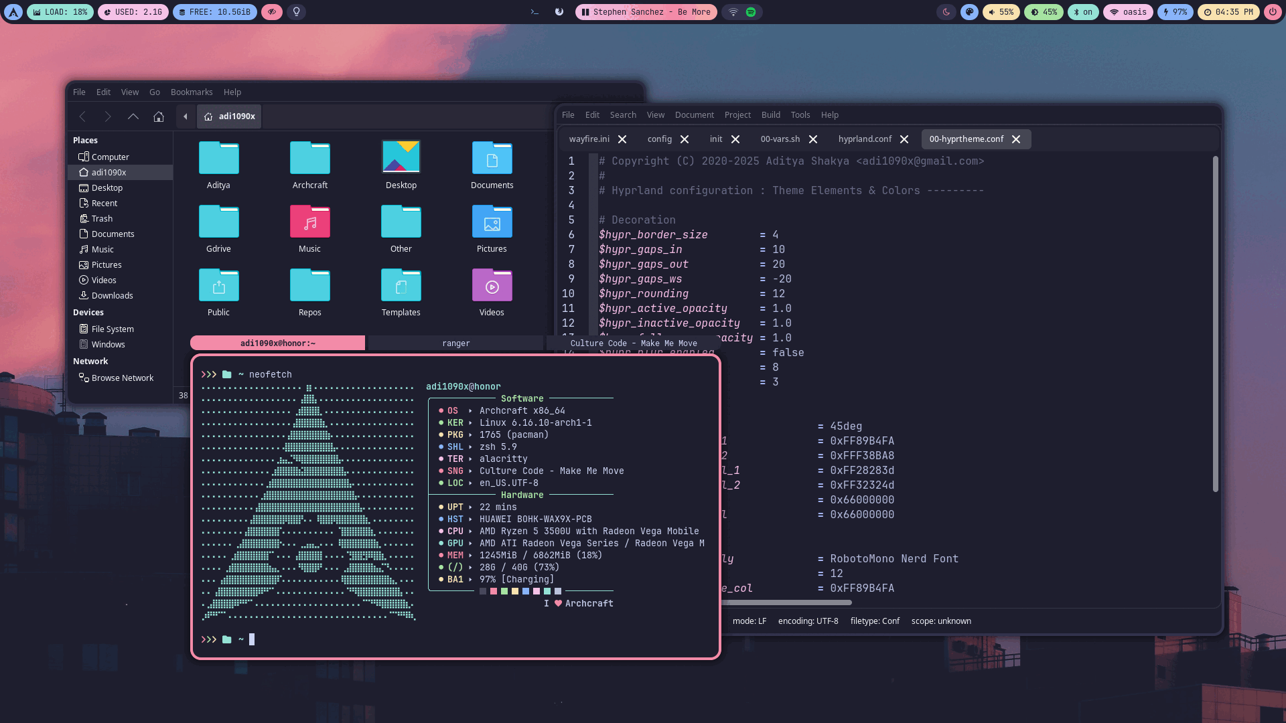Open the Build menu in text editor
1286x723 pixels.
(770, 115)
